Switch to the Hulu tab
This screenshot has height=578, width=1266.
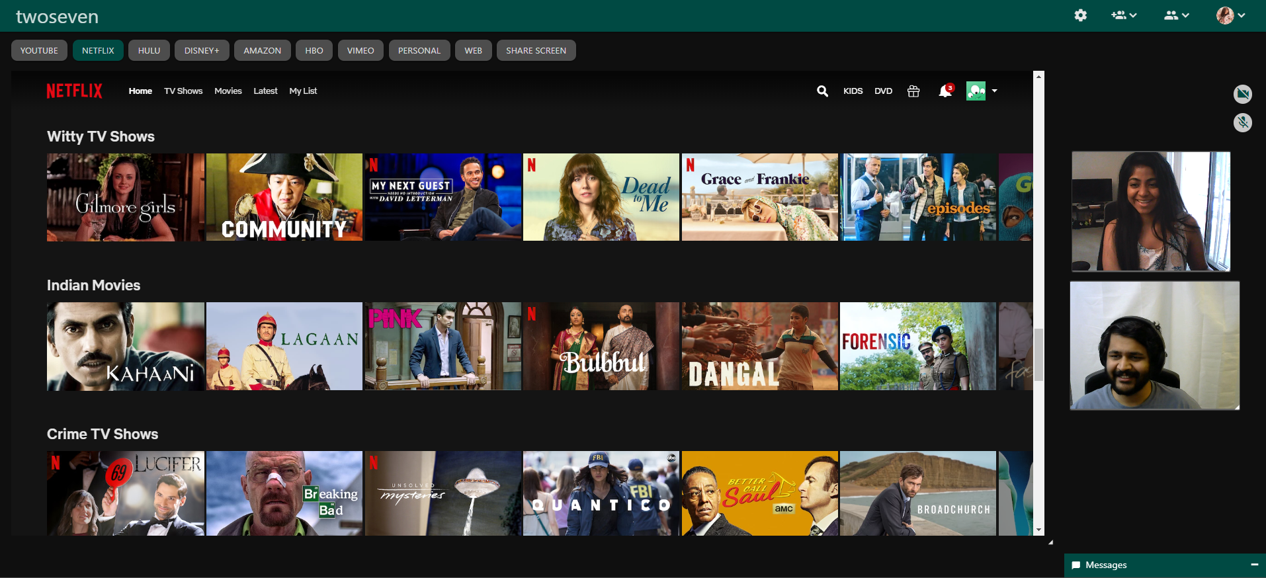click(x=149, y=50)
